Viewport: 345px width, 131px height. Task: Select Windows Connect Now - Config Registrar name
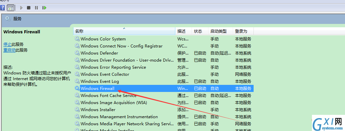point(121,46)
